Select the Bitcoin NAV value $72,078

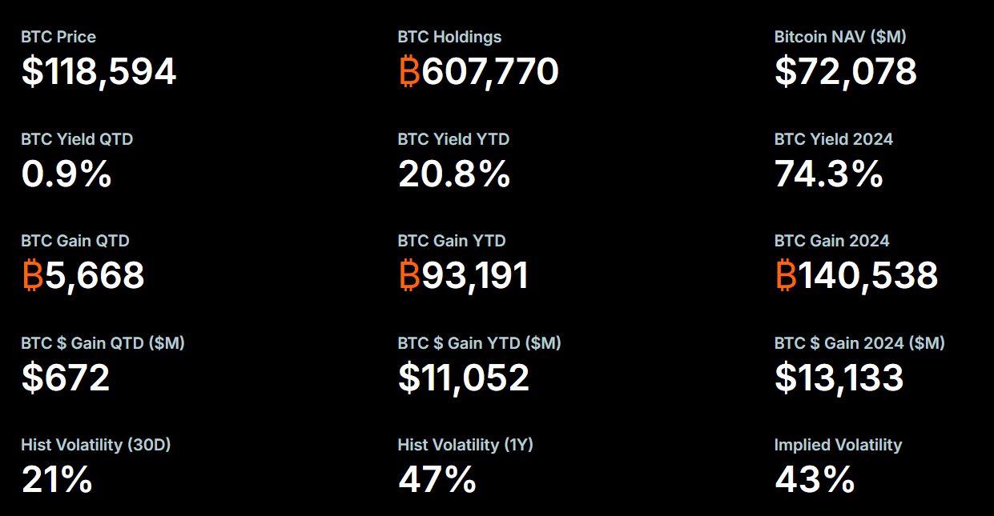tap(846, 72)
